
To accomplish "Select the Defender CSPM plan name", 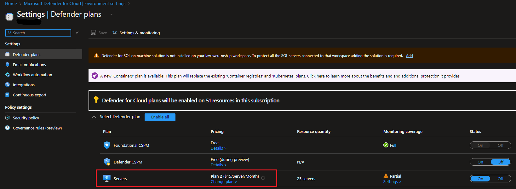I will pyautogui.click(x=128, y=162).
